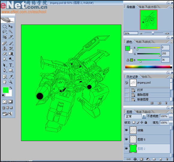Open the Layers panel options menu

pyautogui.click(x=172, y=112)
